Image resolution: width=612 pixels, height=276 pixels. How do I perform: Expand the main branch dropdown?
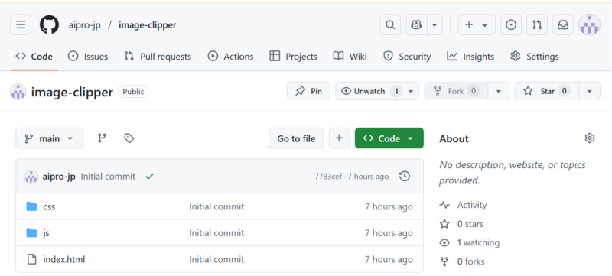(50, 138)
